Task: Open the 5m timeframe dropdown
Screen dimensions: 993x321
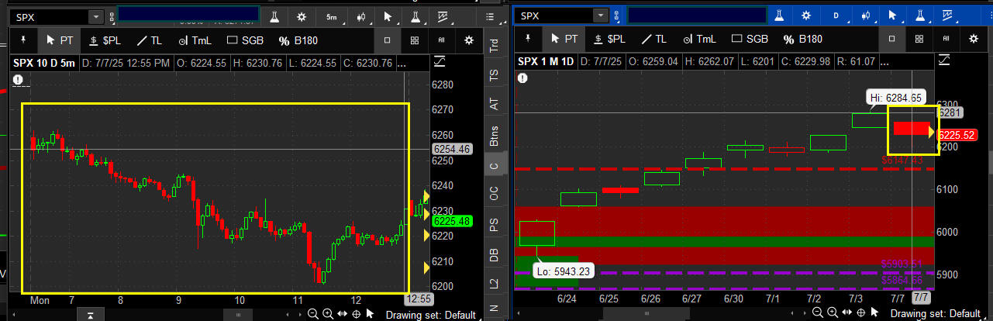Action: (331, 16)
